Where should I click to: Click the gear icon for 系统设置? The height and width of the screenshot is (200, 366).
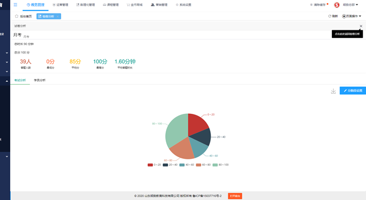177,5
